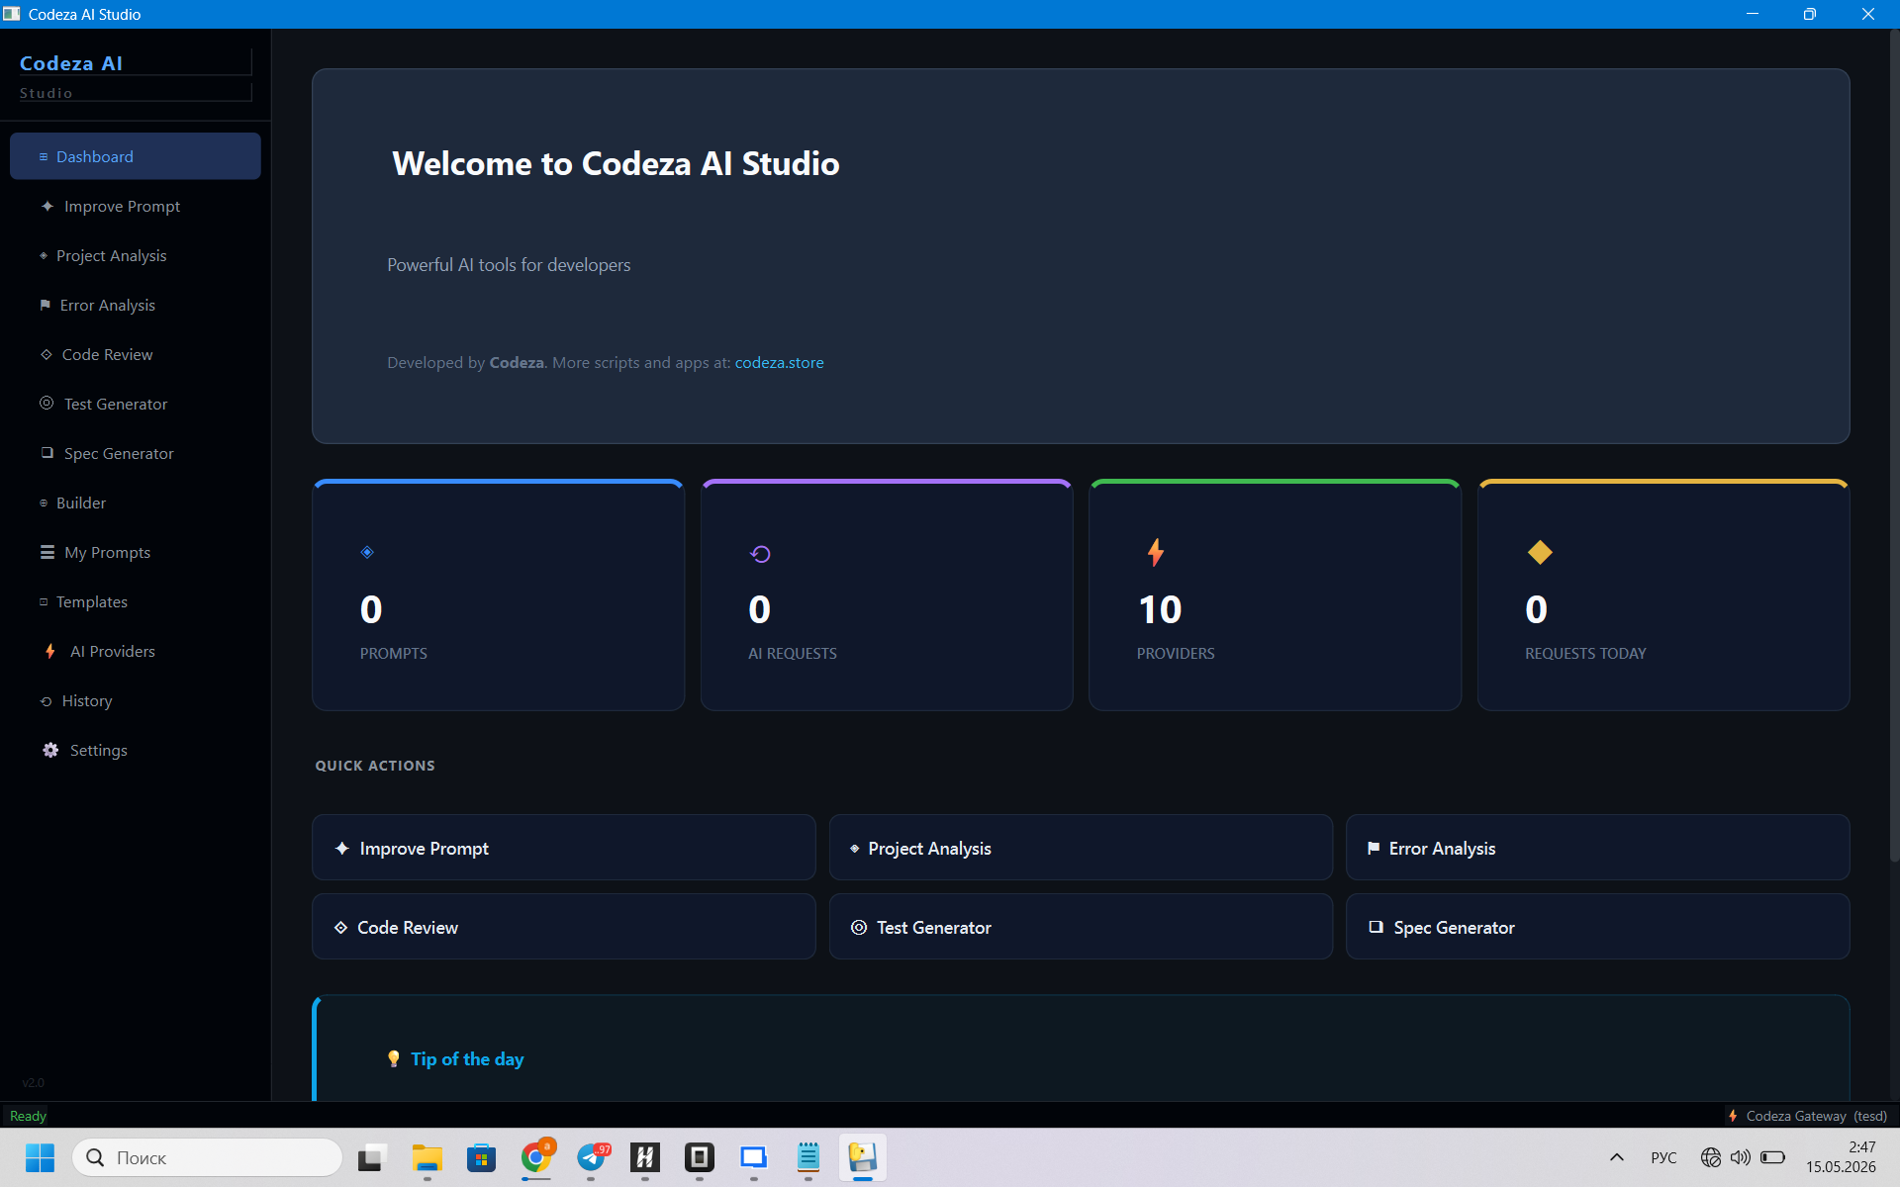
Task: Open History in the sidebar
Action: coord(136,700)
